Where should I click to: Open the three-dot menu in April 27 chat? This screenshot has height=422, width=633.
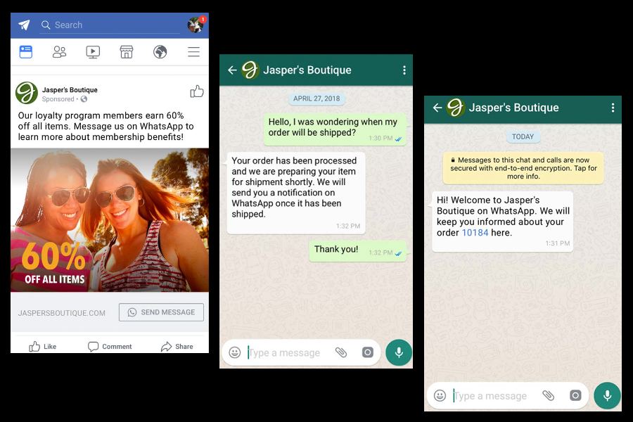(404, 70)
